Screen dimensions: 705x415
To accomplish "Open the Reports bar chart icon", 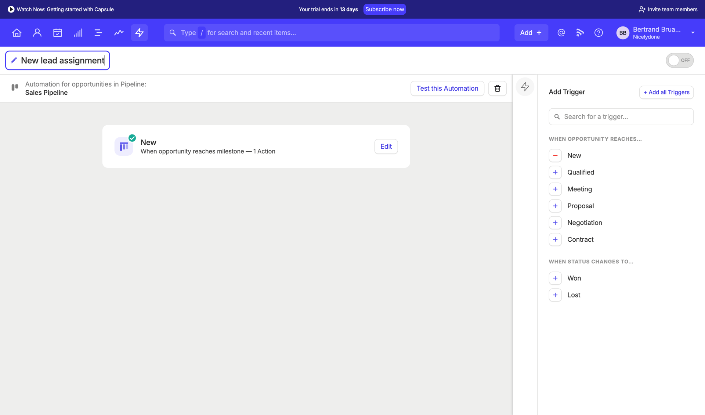I will 78,32.
